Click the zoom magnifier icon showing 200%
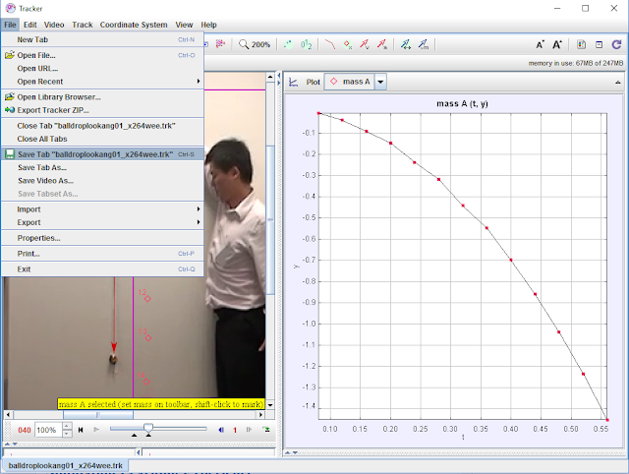 (255, 44)
